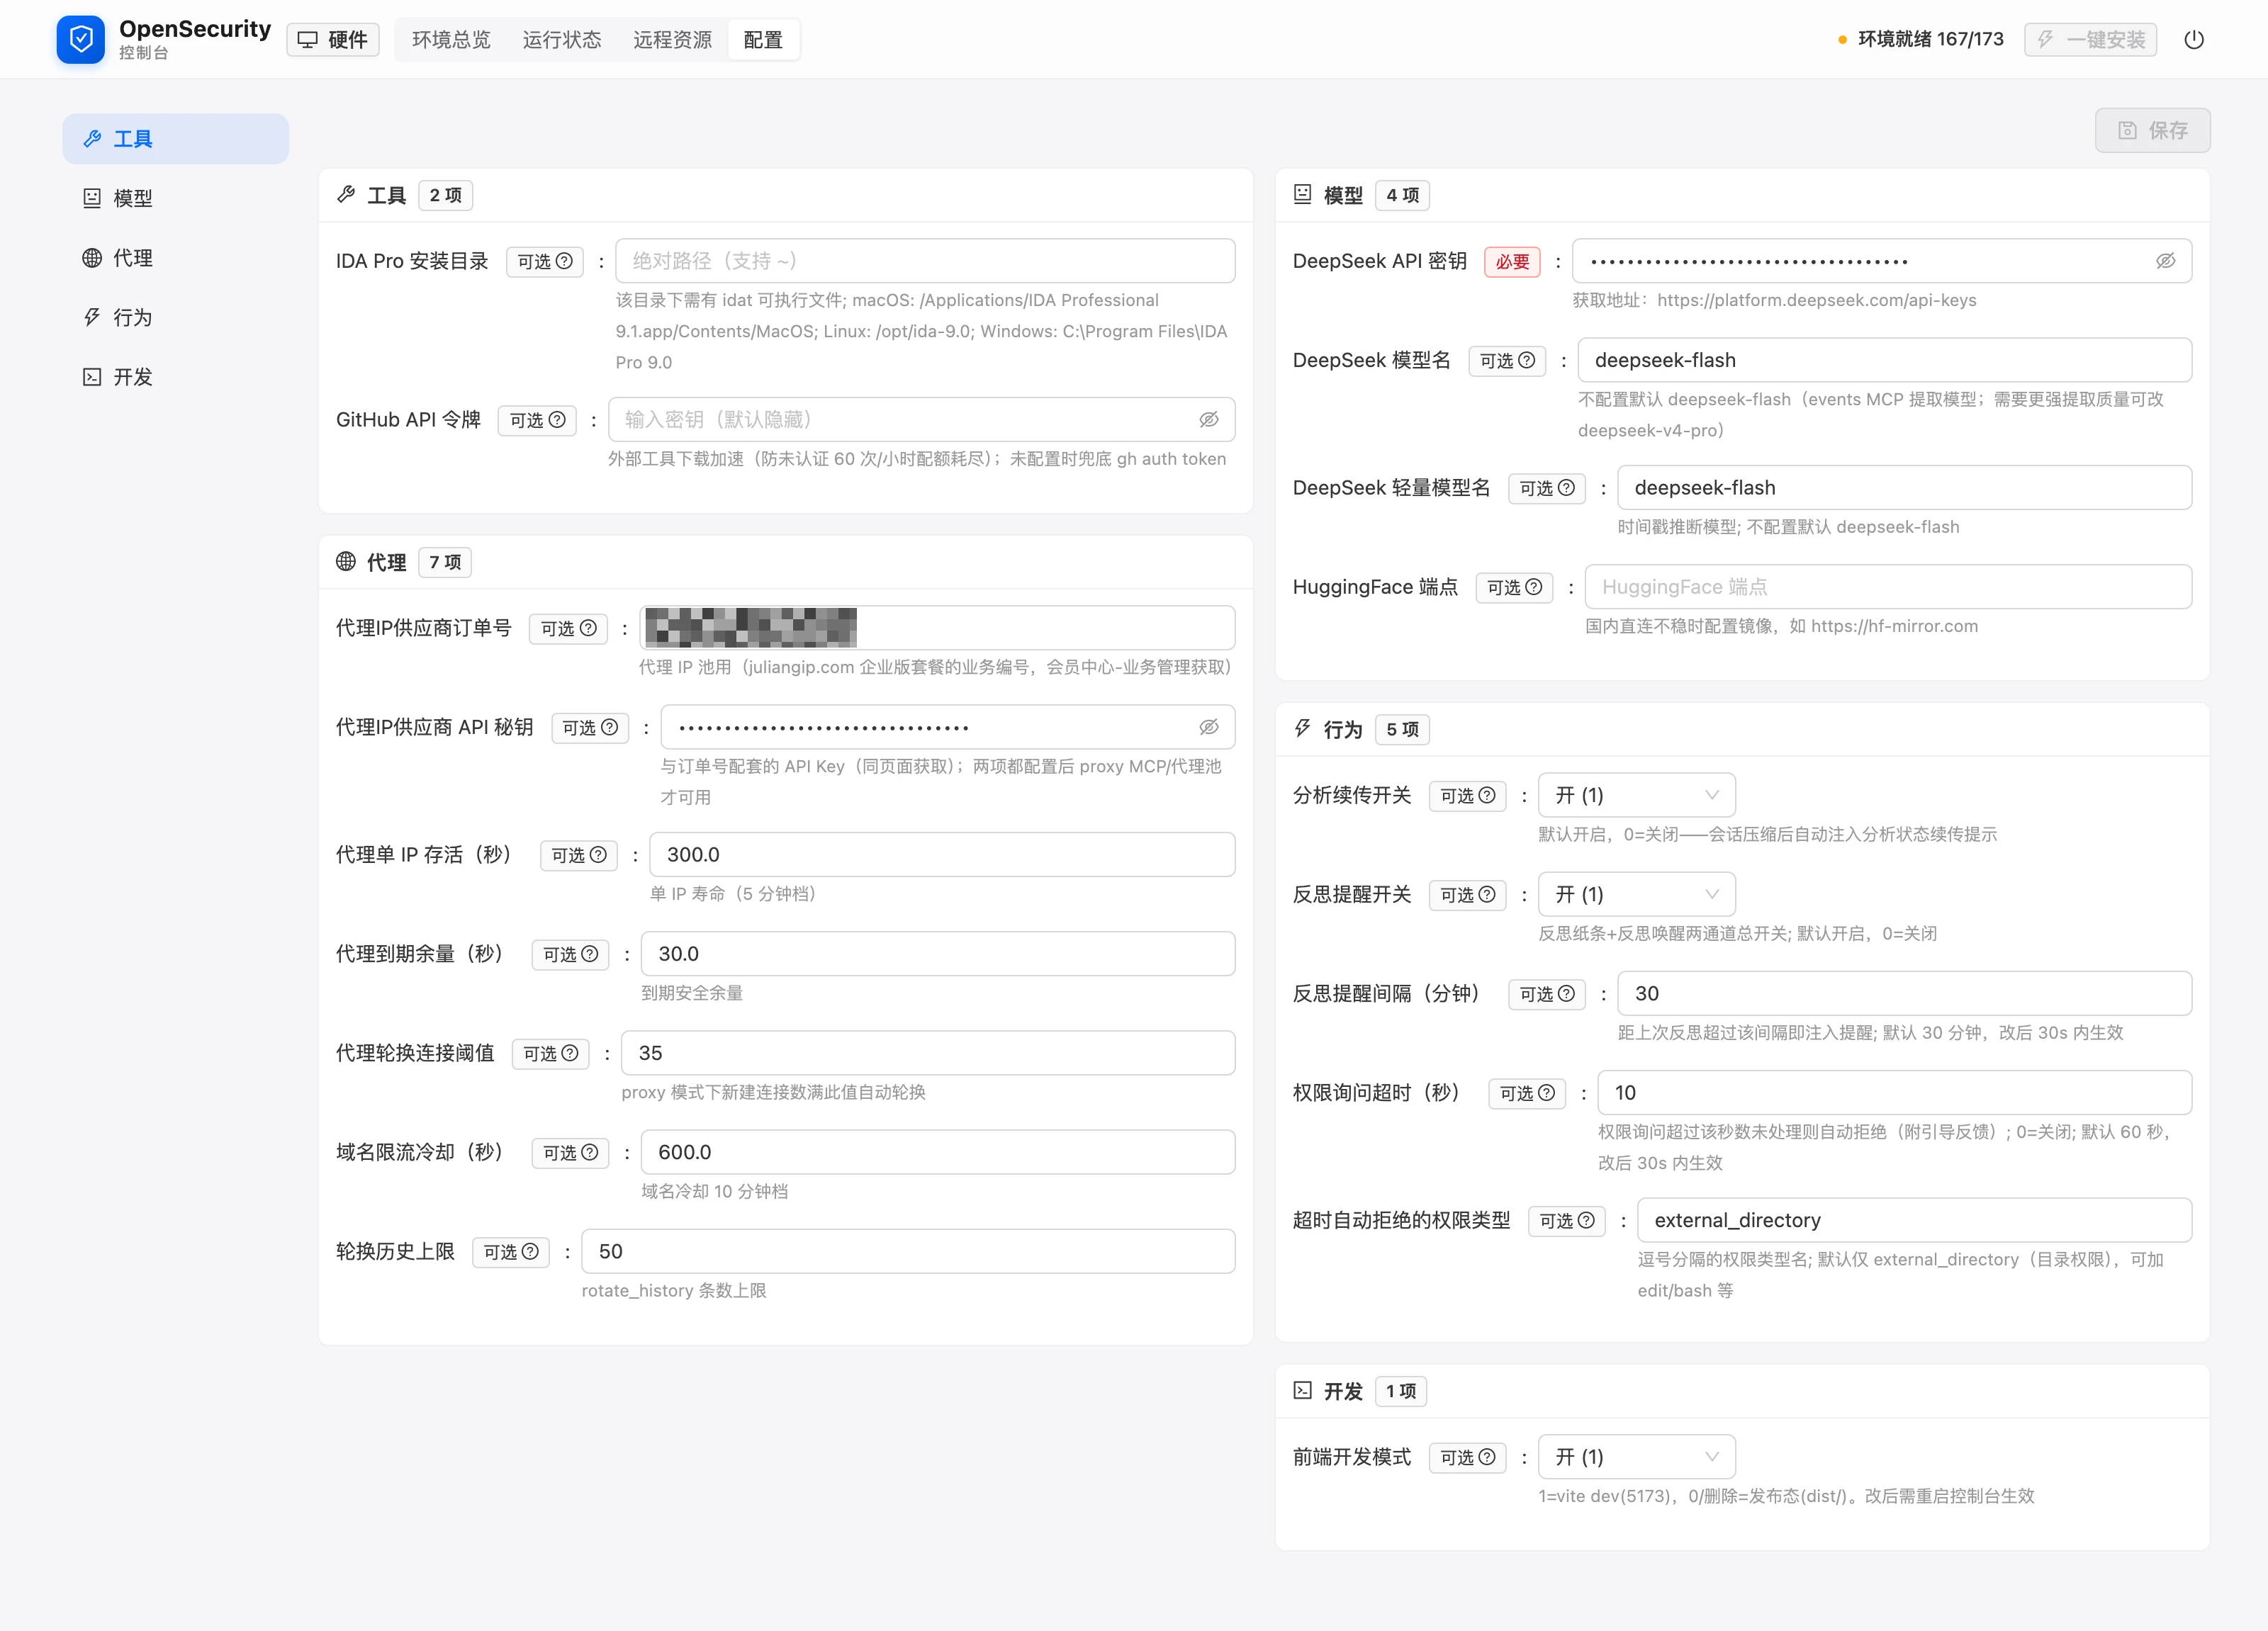The height and width of the screenshot is (1631, 2268).
Task: Click help icon beside 反思提醒间隔
Action: click(x=1566, y=993)
